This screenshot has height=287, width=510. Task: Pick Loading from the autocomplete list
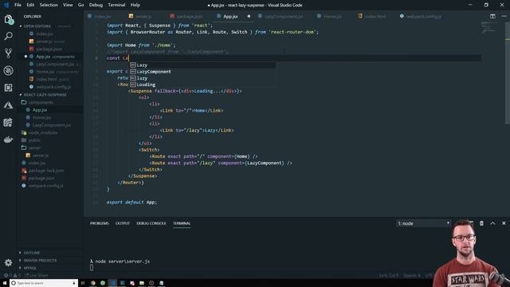(202, 85)
